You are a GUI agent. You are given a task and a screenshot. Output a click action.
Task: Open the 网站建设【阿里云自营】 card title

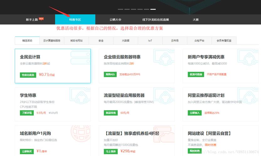209,134
